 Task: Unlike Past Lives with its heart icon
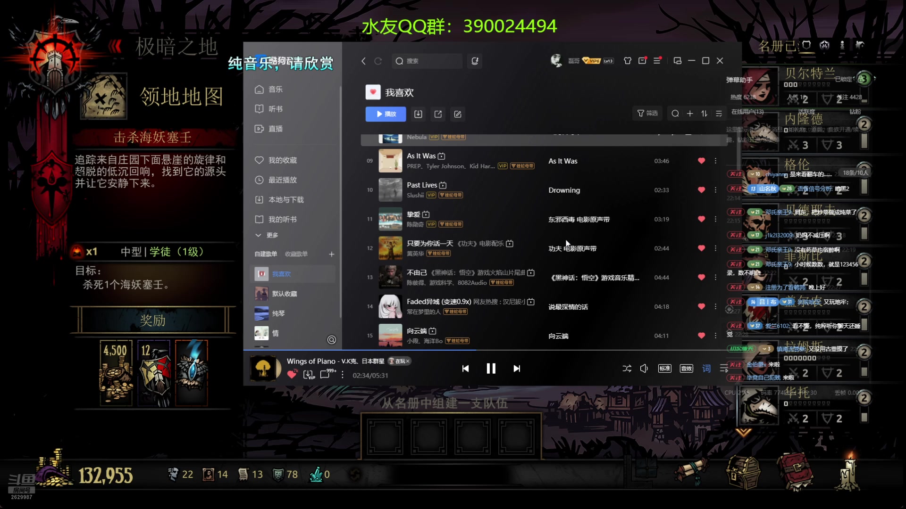tap(701, 190)
